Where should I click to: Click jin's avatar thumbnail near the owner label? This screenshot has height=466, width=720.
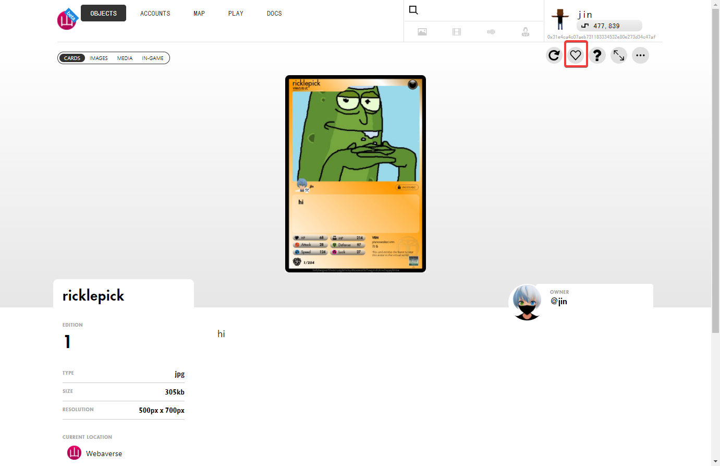pos(527,301)
